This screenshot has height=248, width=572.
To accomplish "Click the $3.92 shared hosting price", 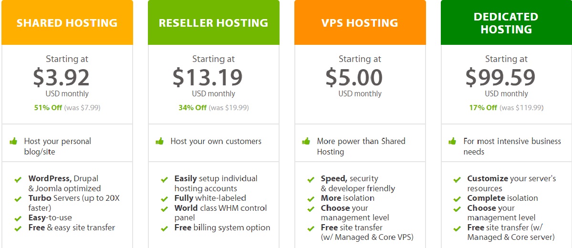I will [x=61, y=77].
